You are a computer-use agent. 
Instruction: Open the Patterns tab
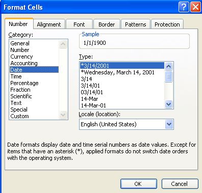pos(136,24)
